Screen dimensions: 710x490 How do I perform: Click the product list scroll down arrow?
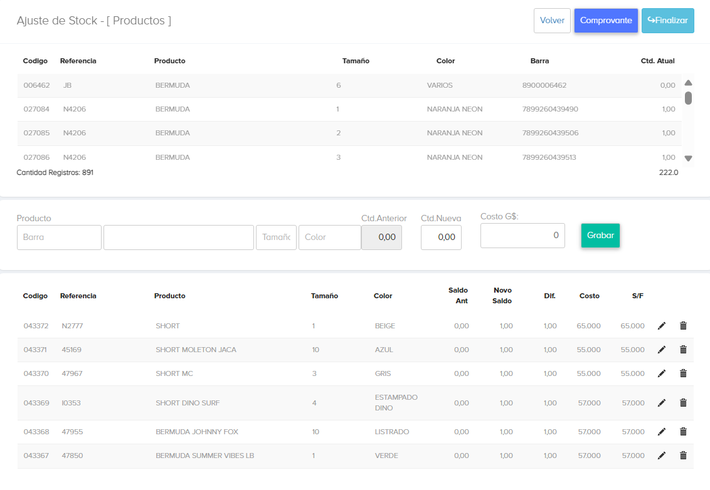click(688, 159)
